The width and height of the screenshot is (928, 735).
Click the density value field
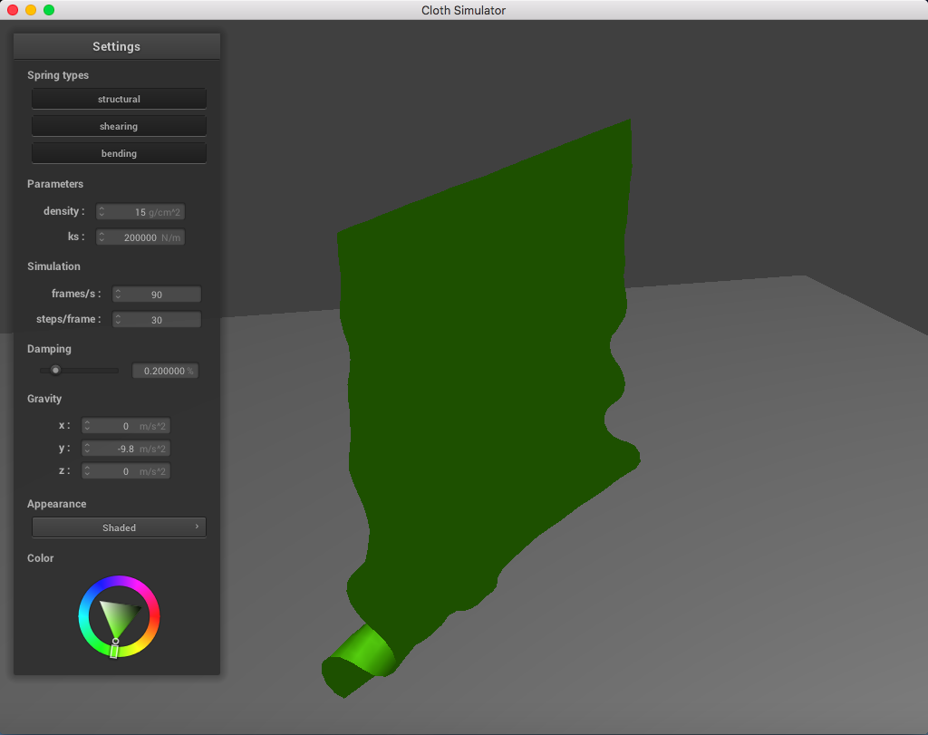pyautogui.click(x=140, y=212)
